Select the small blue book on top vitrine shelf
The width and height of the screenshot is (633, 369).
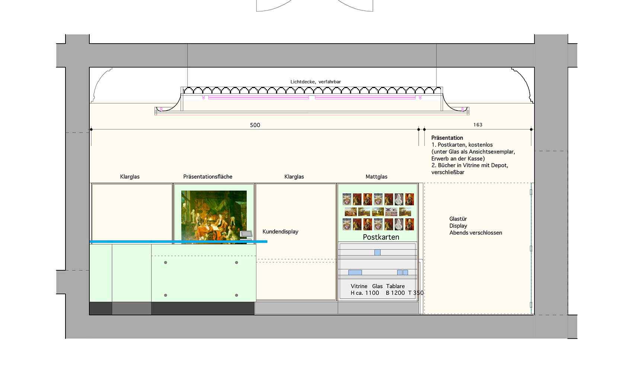coord(377,252)
